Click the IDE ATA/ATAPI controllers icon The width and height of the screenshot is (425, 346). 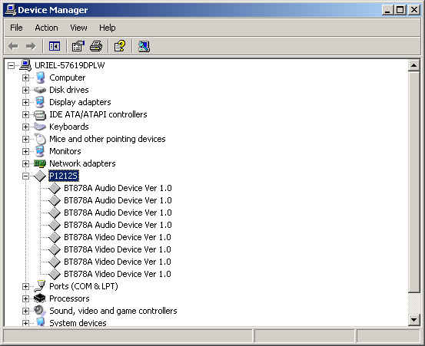coord(40,115)
